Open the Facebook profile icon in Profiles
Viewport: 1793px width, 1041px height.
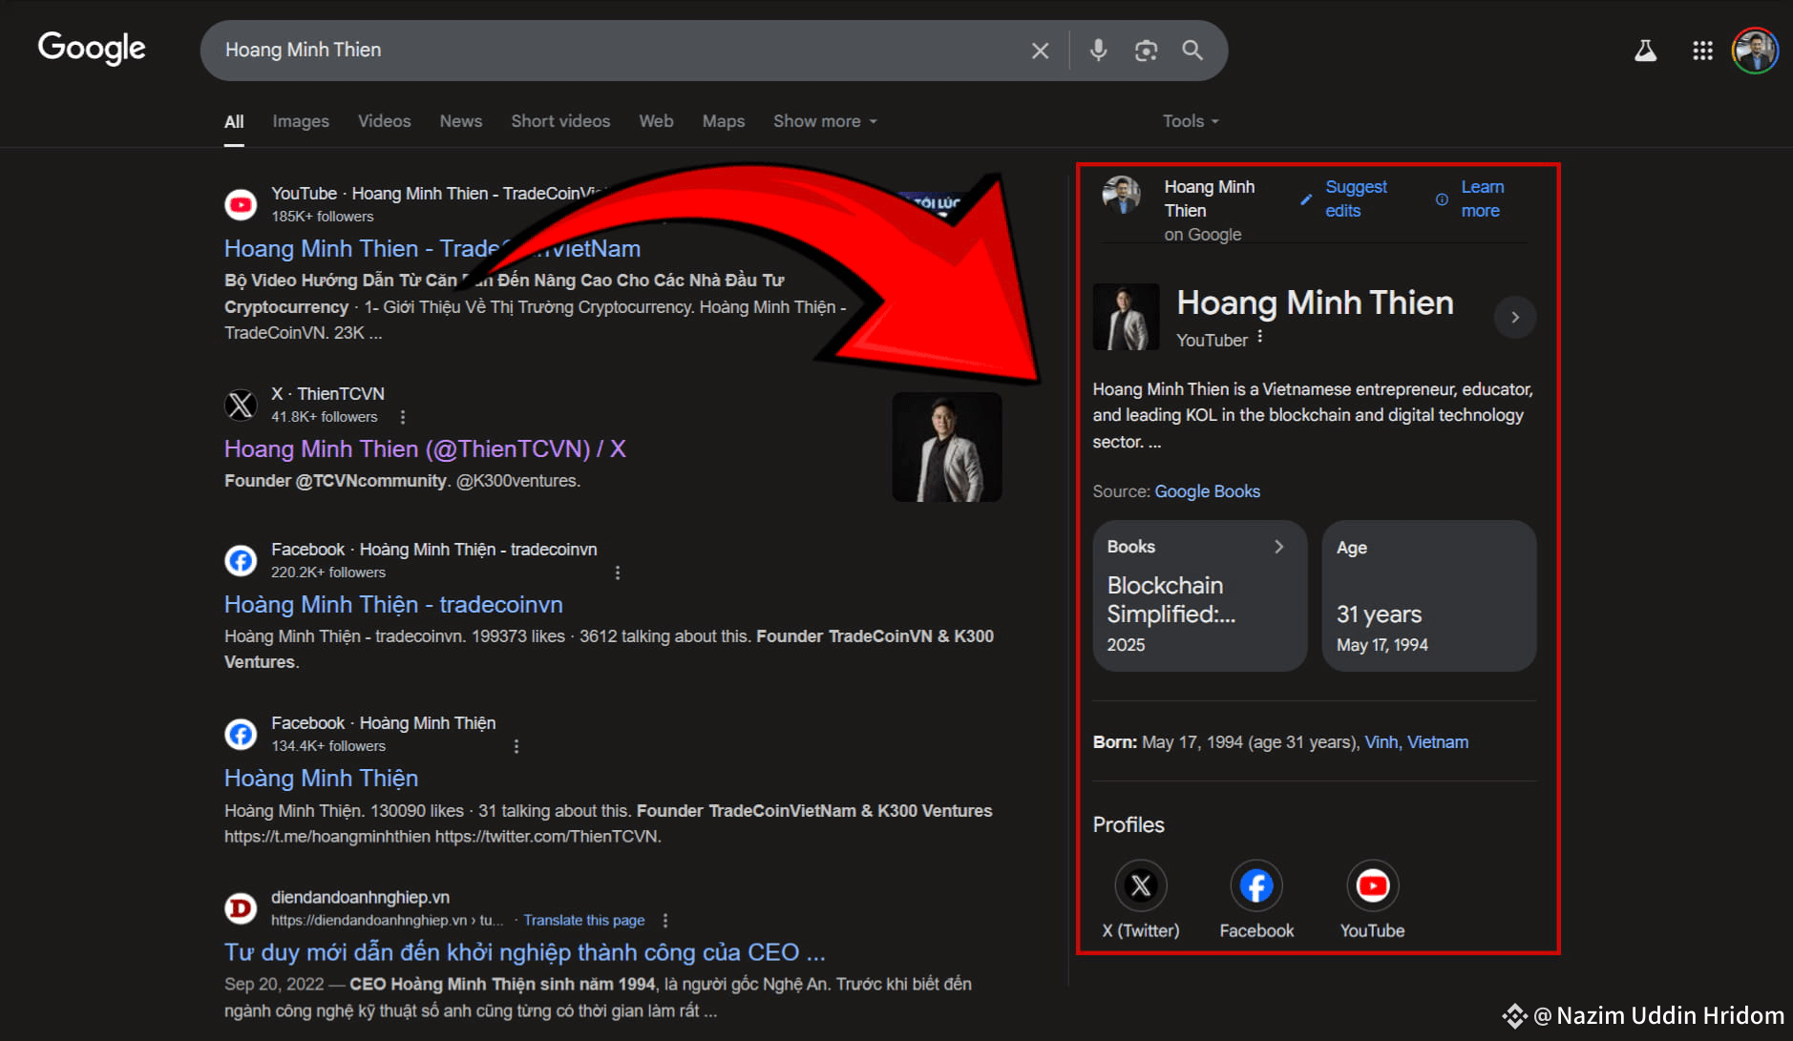tap(1255, 886)
